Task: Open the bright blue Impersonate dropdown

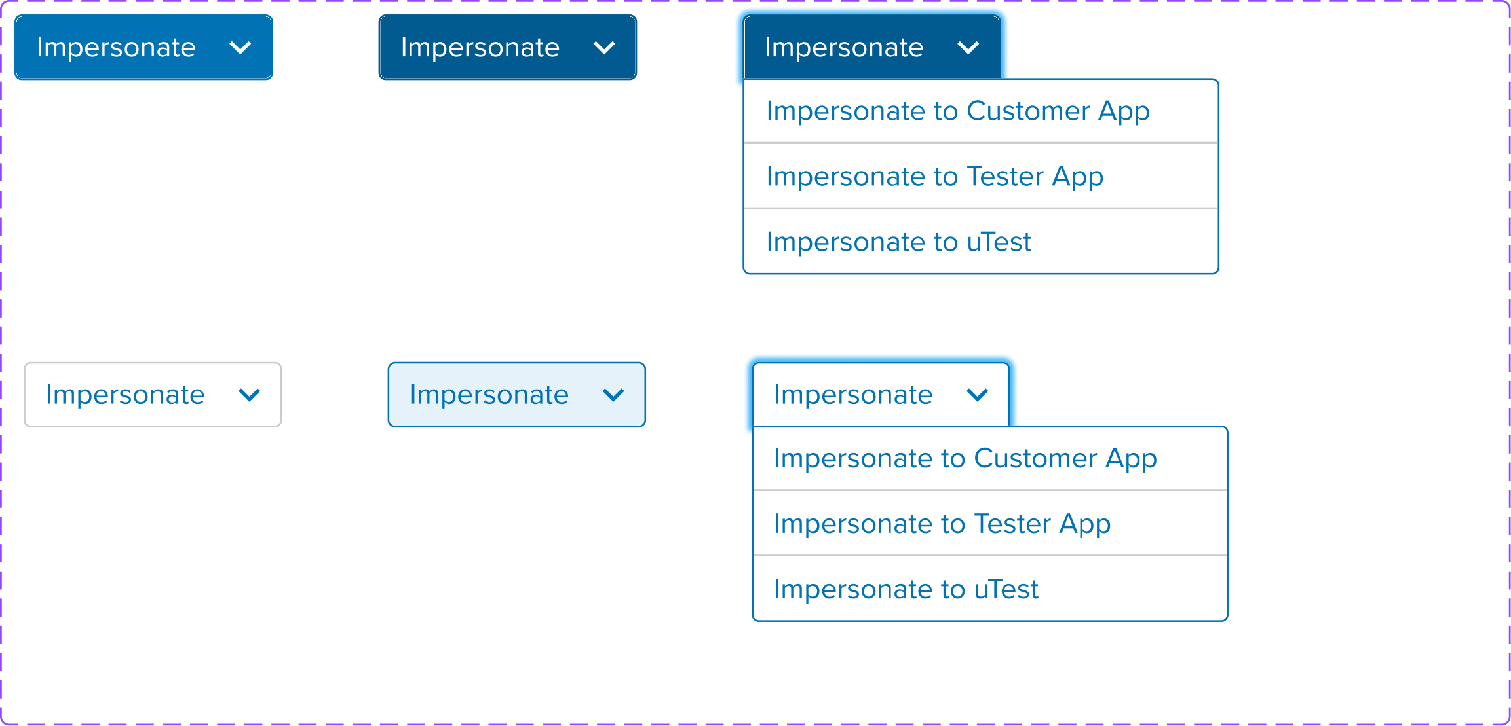Action: [x=143, y=47]
